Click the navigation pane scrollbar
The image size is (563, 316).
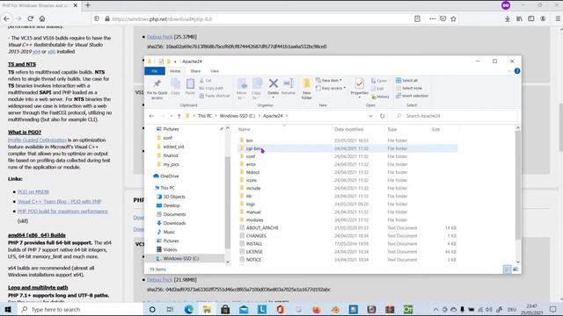pos(228,203)
